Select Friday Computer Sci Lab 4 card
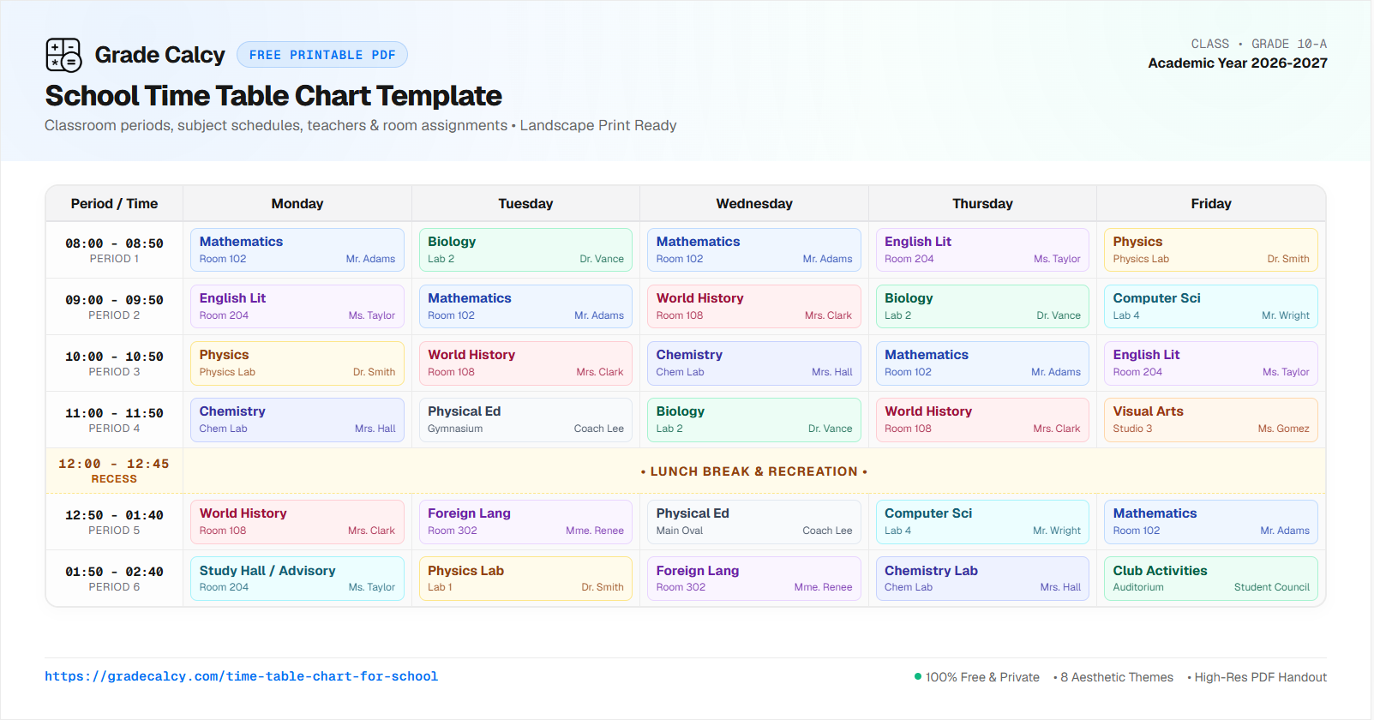The width and height of the screenshot is (1374, 720). pyautogui.click(x=1211, y=306)
